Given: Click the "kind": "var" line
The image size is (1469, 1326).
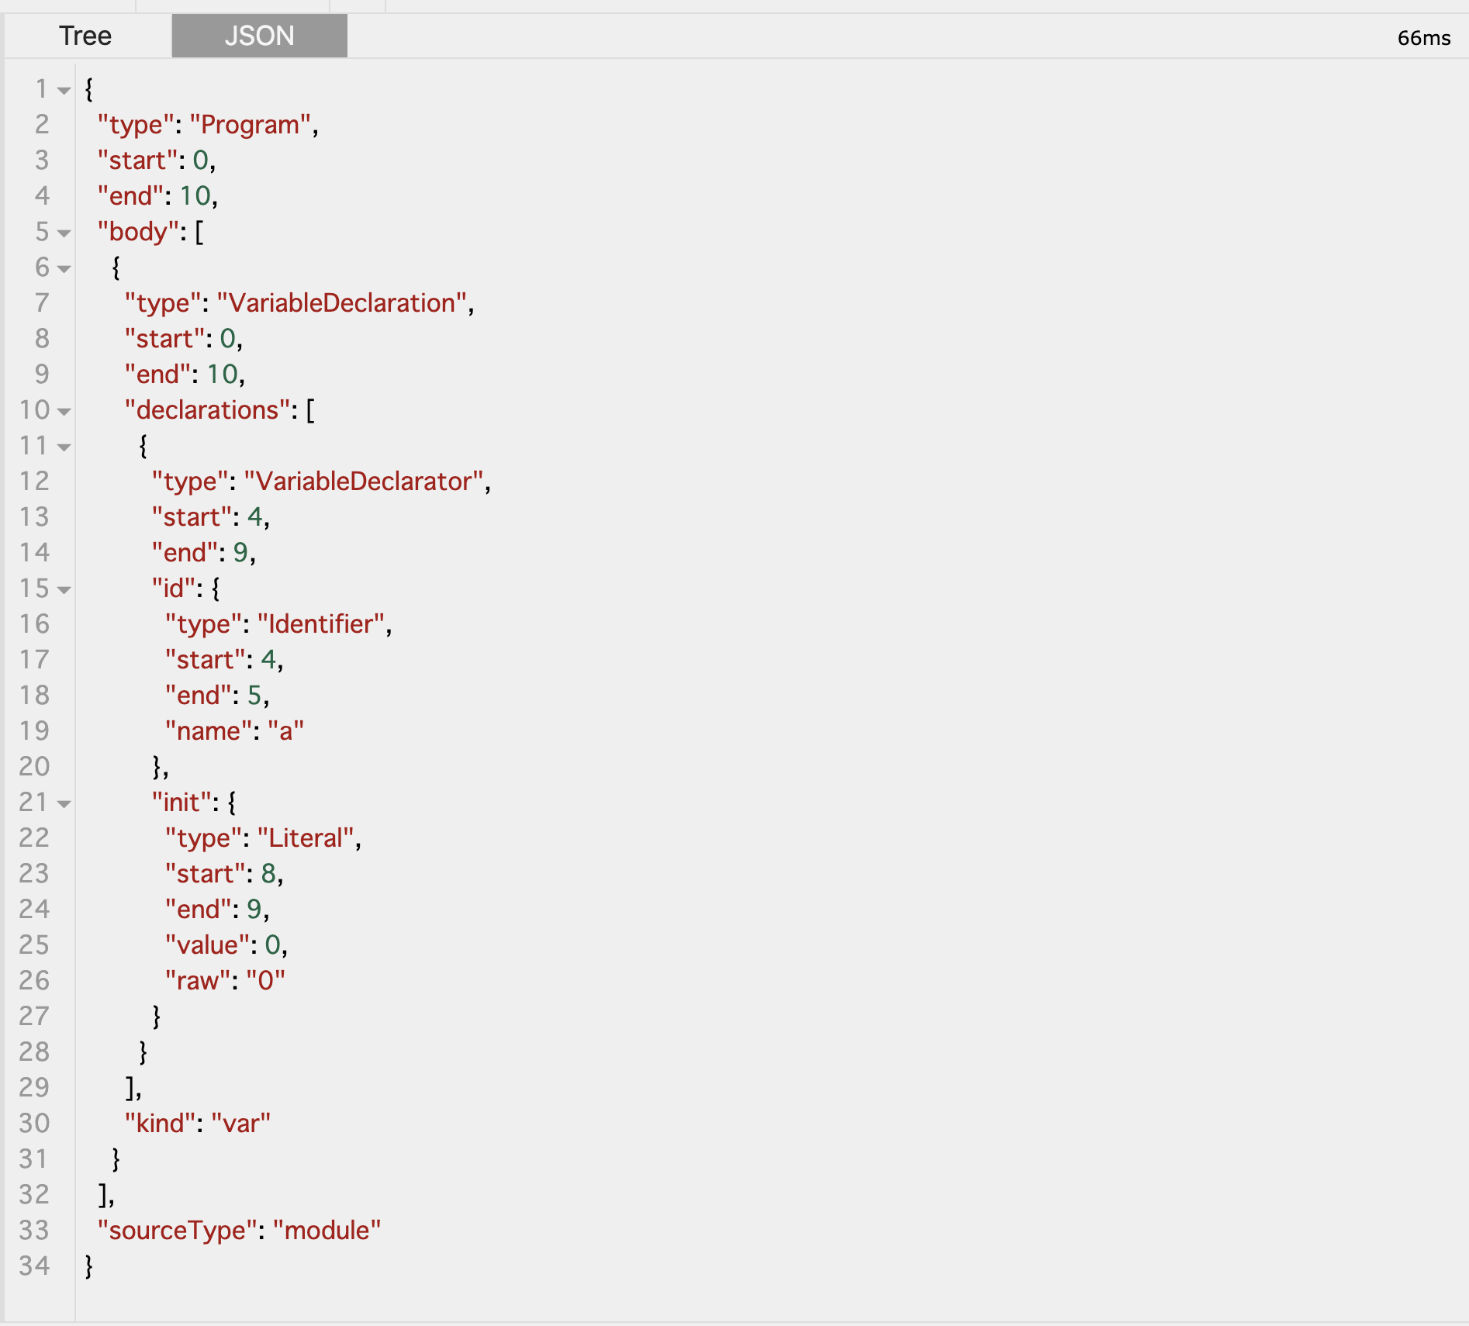Looking at the screenshot, I should pos(198,1124).
